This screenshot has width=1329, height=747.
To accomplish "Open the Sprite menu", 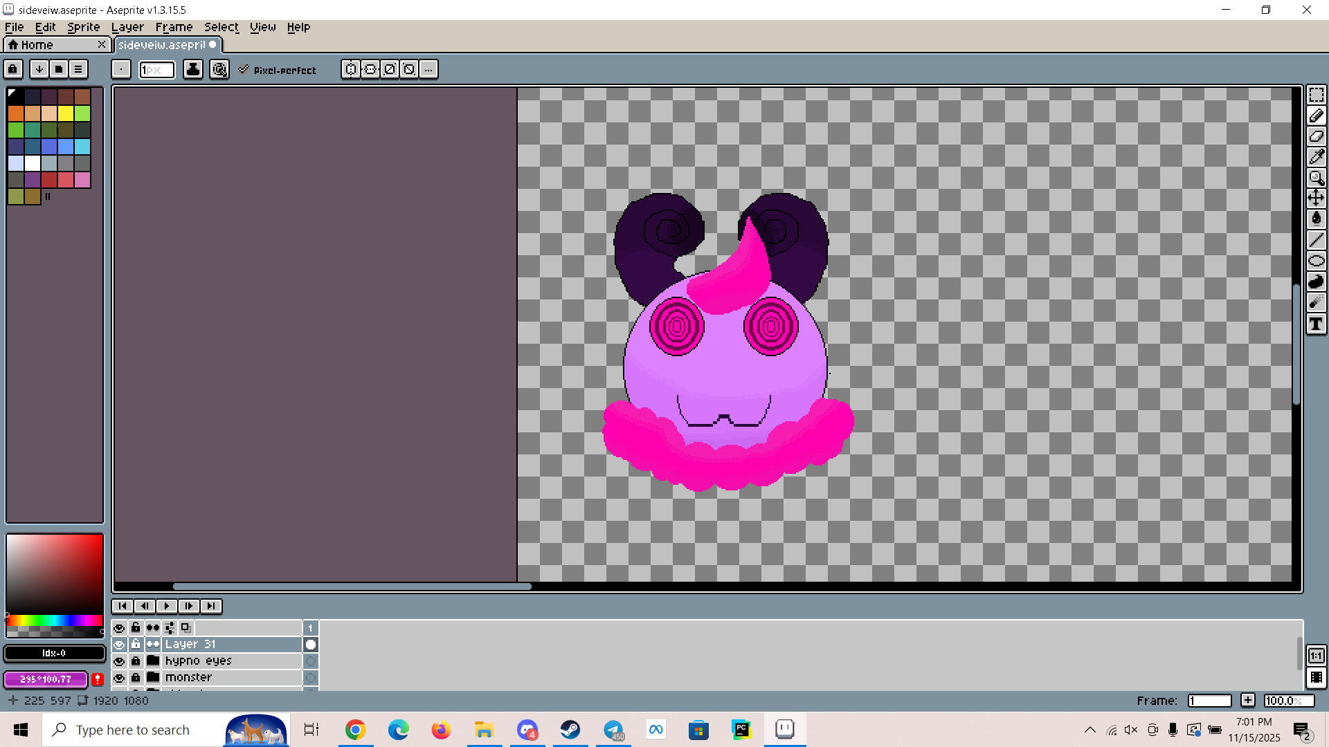I will coord(83,27).
